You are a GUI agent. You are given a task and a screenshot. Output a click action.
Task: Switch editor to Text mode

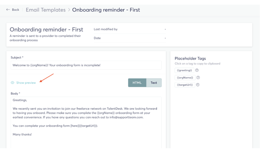pos(154,83)
